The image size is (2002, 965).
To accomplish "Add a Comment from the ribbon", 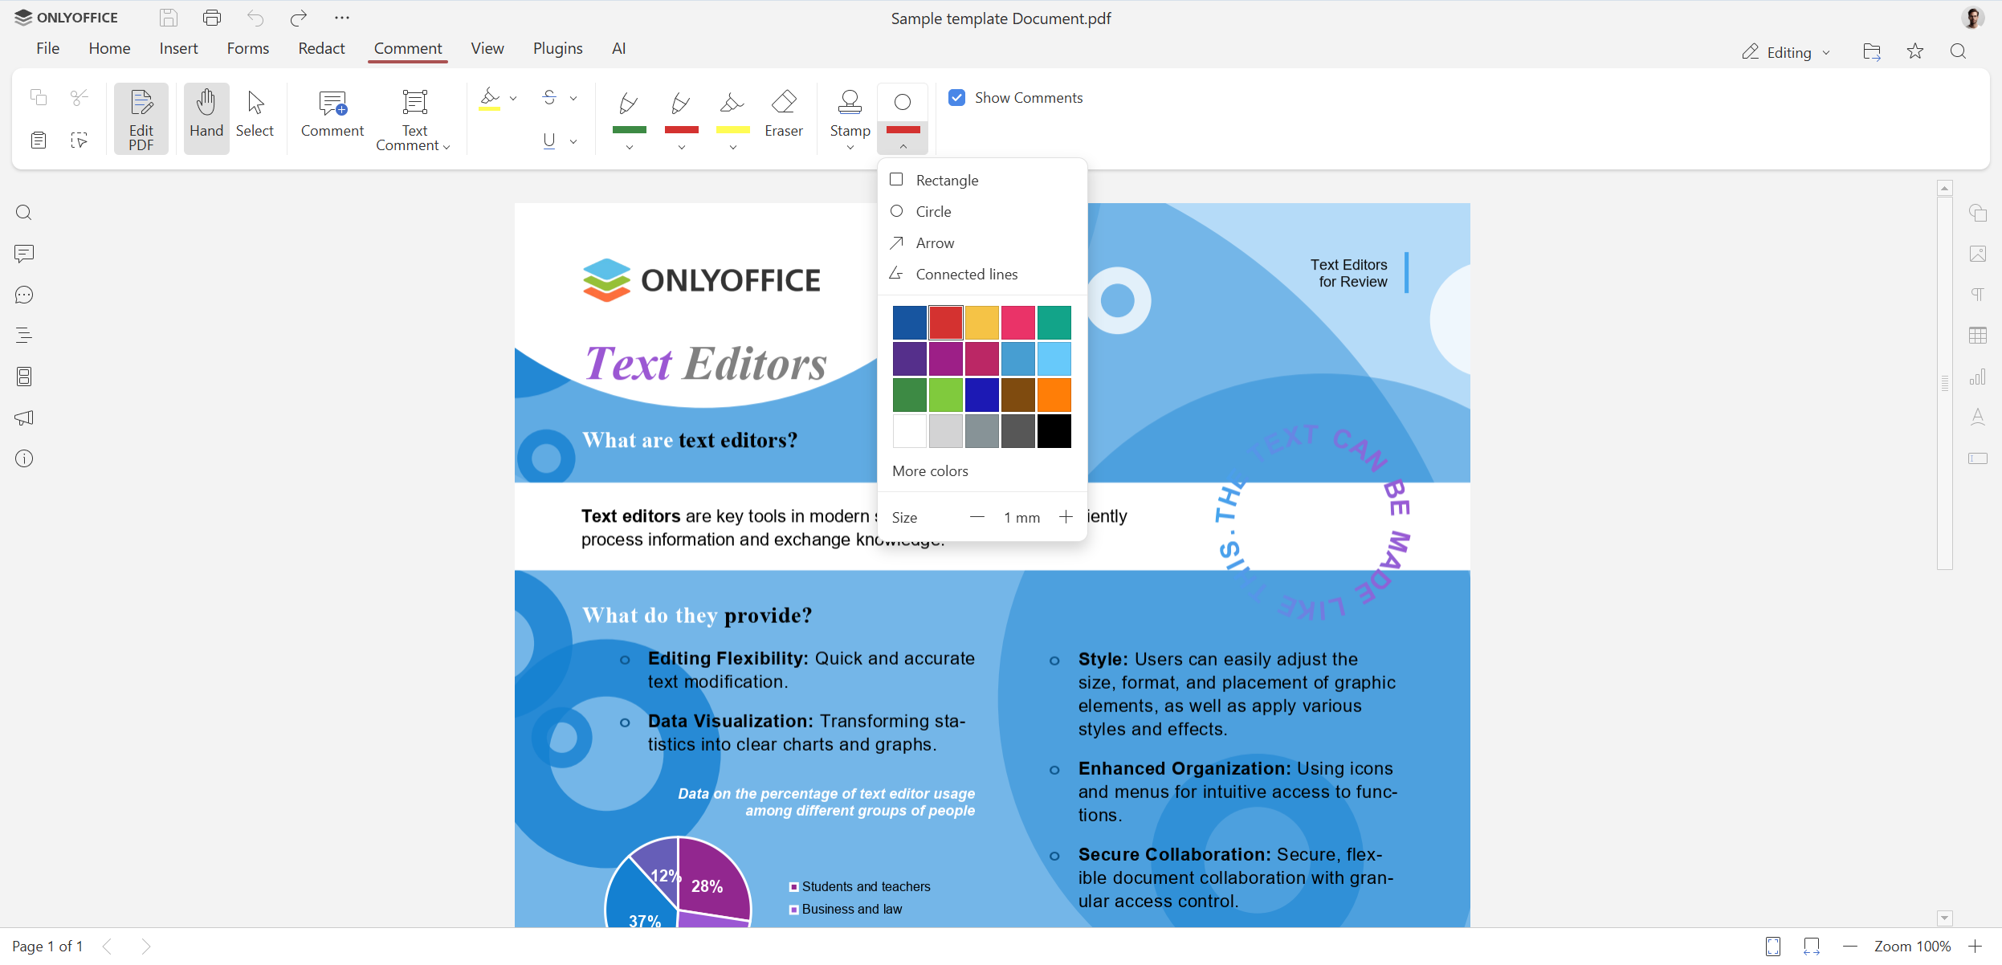I will click(x=332, y=114).
